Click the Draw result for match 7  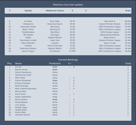(x=128, y=11)
